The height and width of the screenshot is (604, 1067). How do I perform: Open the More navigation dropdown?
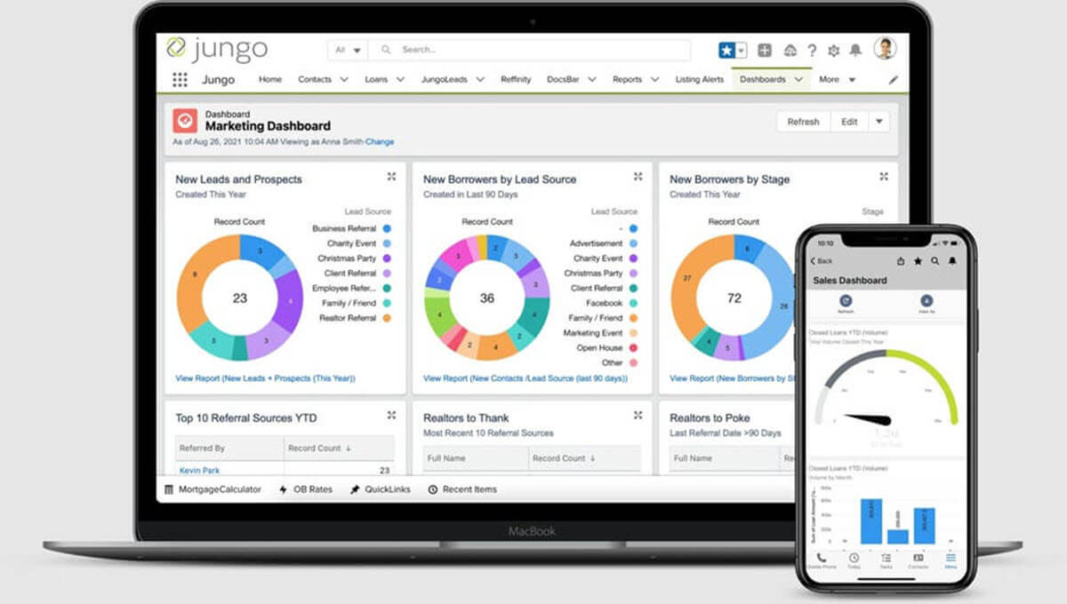(837, 79)
